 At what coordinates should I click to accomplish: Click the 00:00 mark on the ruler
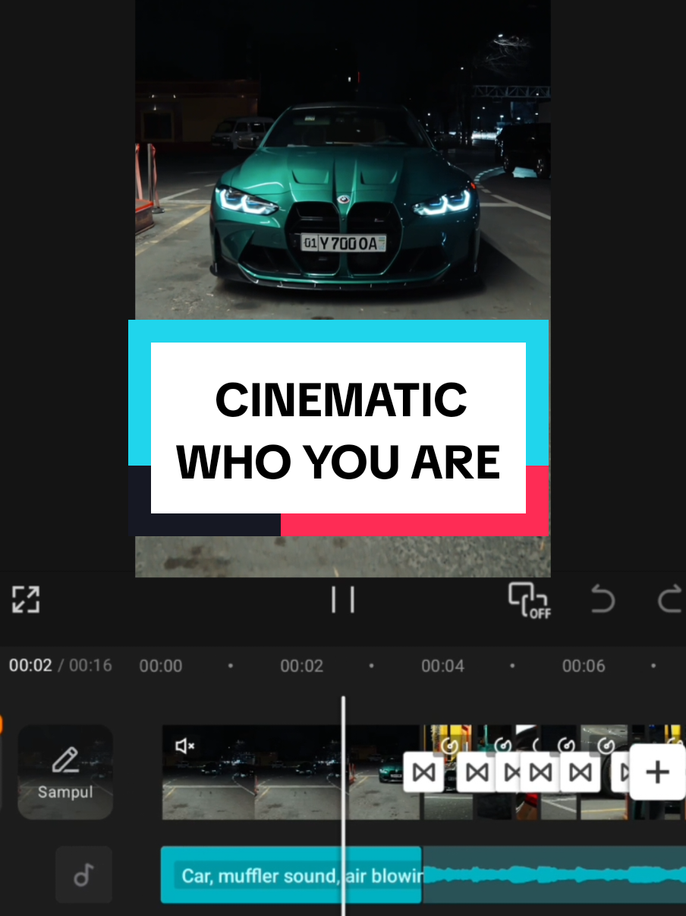[x=161, y=666]
